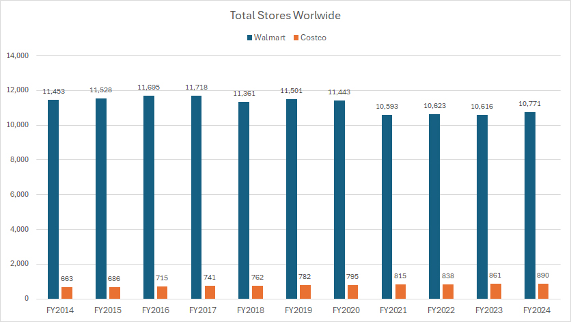Click the 11,695 data label
571x322 pixels.
[x=149, y=88]
